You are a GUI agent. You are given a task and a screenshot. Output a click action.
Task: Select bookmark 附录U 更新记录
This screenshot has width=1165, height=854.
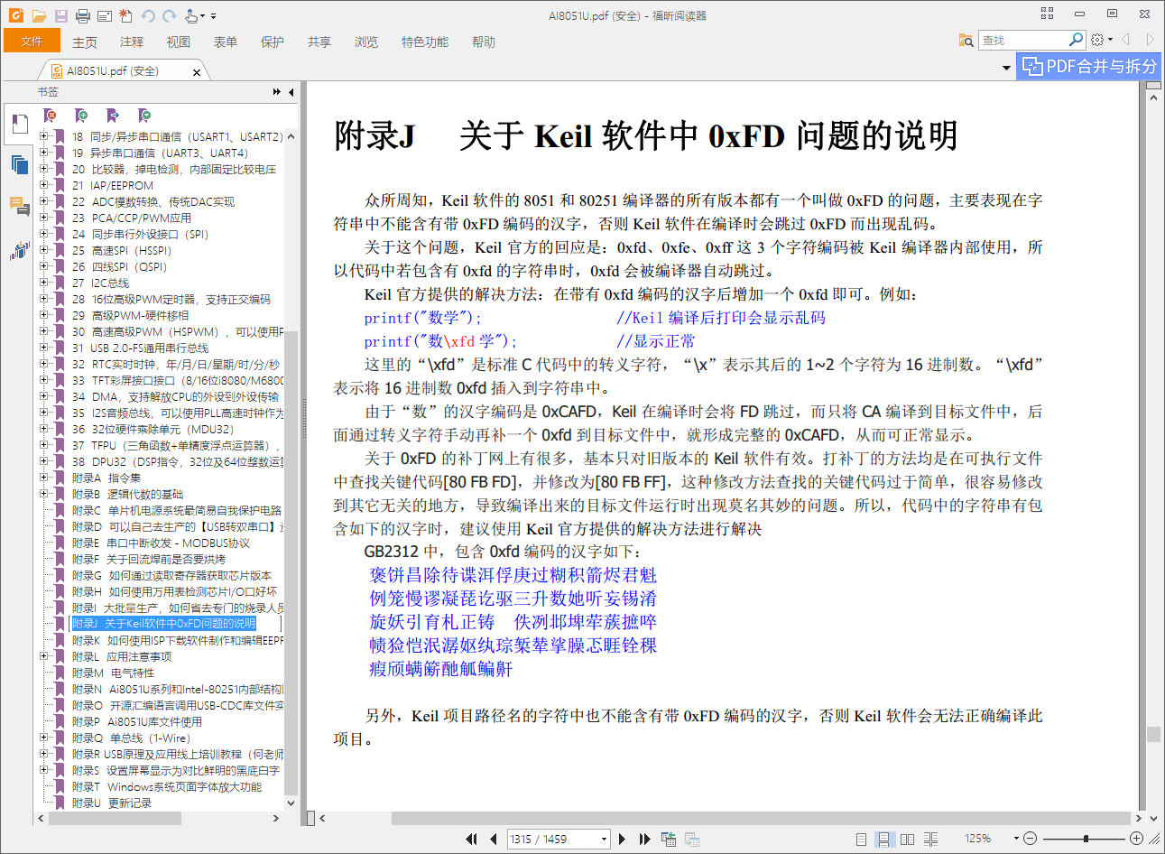coord(111,803)
